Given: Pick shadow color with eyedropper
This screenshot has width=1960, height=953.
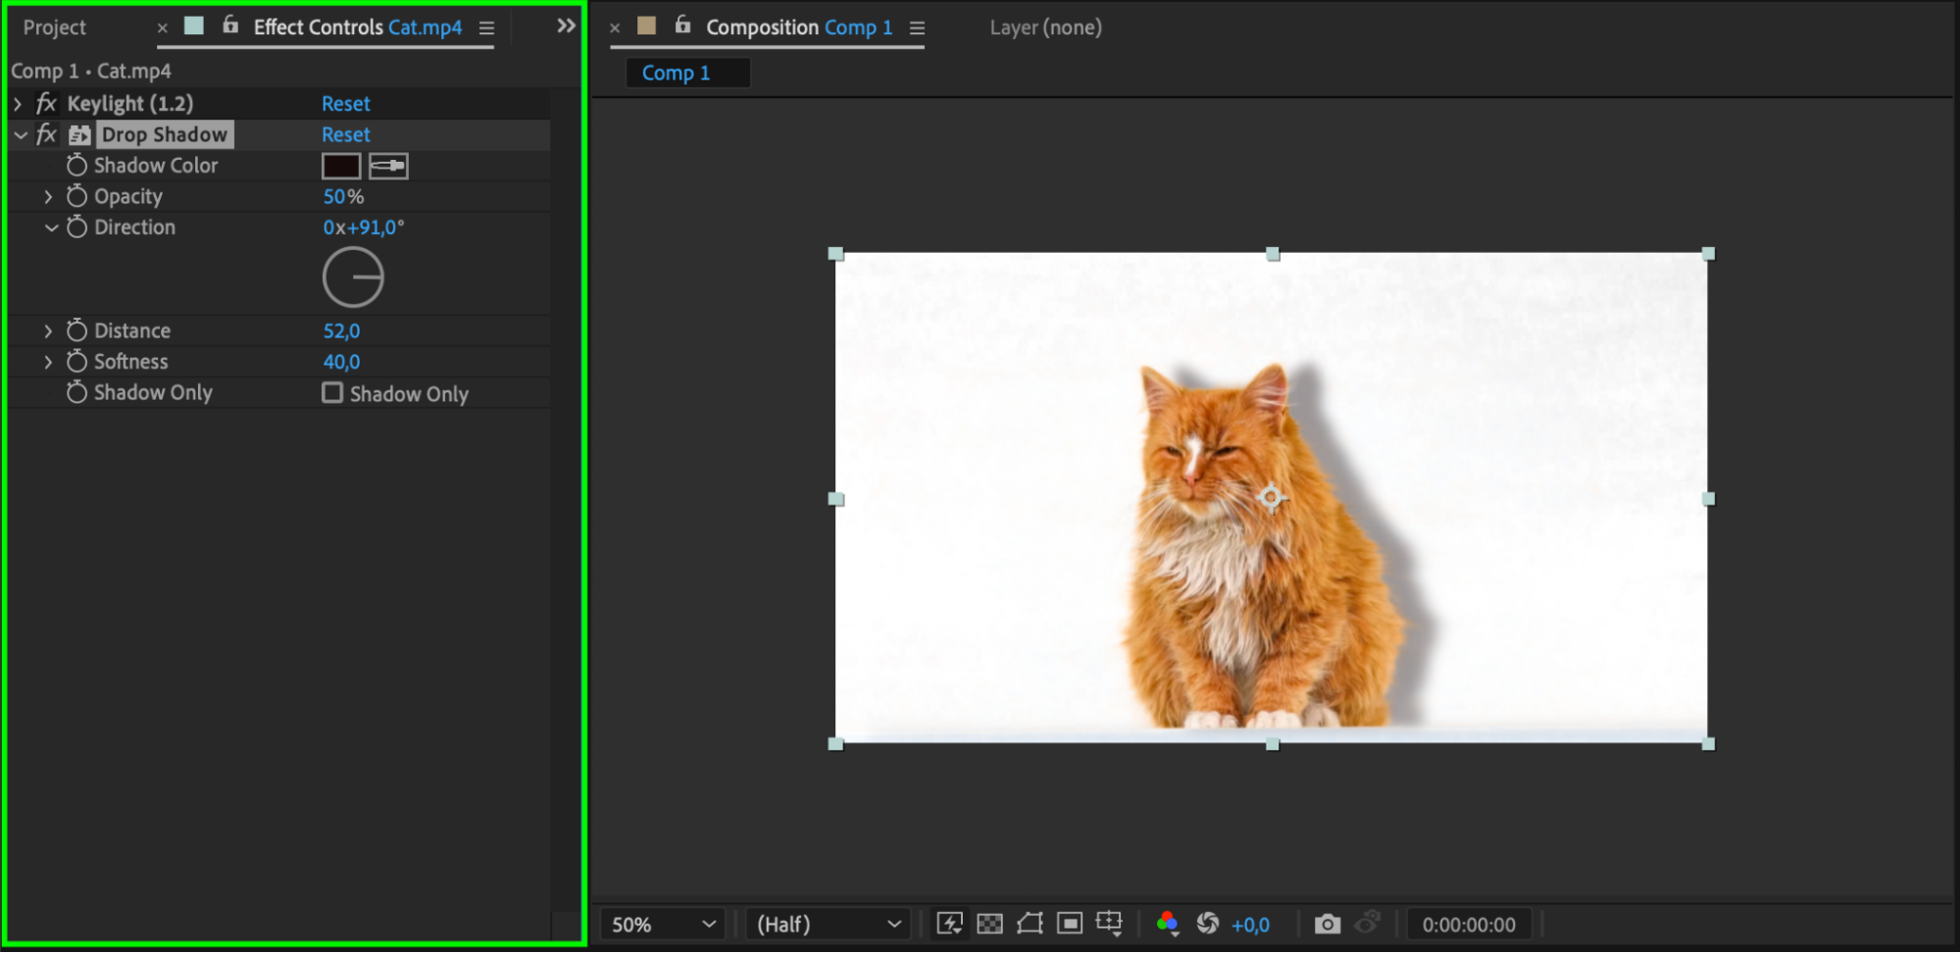Looking at the screenshot, I should (388, 166).
